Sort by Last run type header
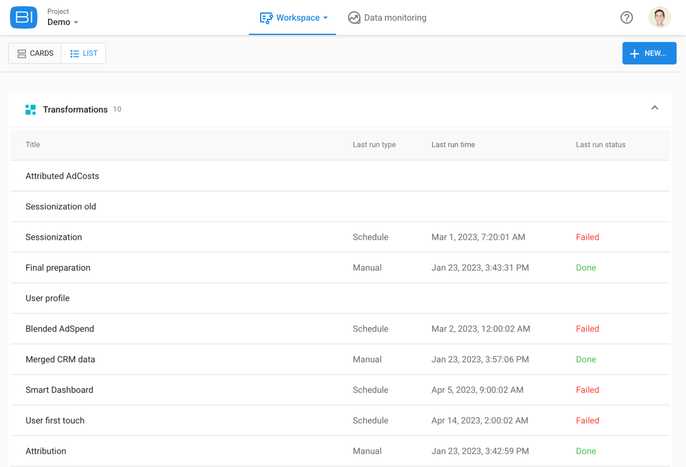686x467 pixels. point(374,145)
